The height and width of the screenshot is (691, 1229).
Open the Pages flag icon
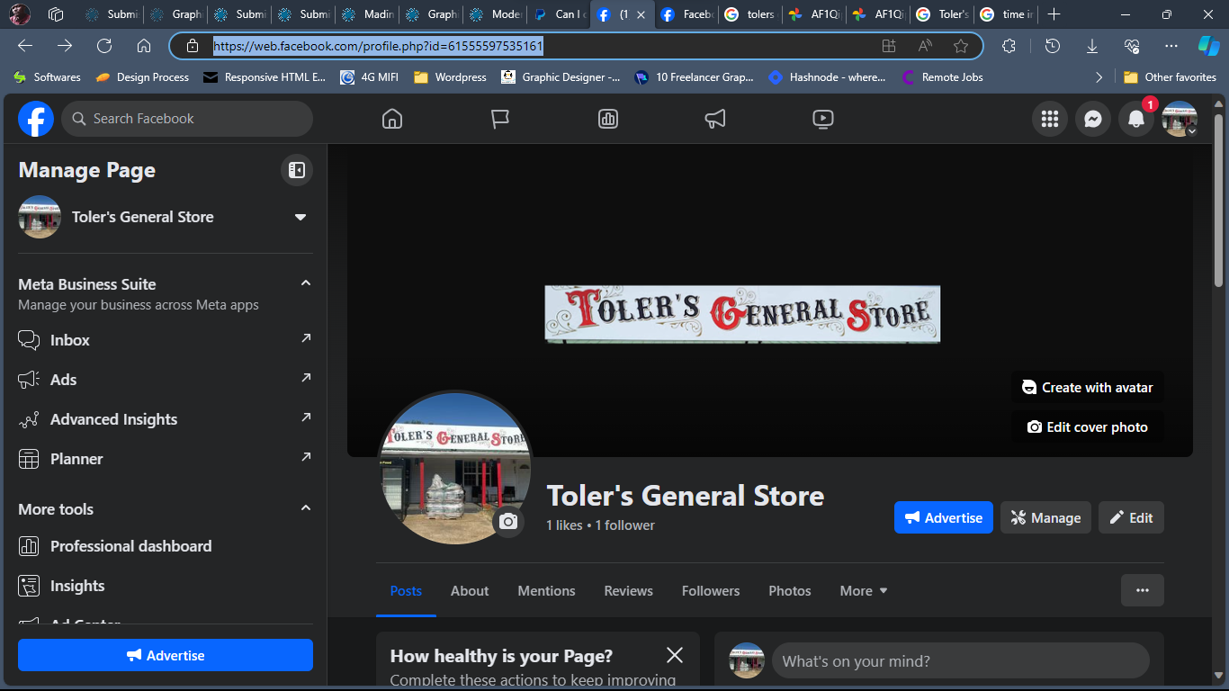coord(500,119)
